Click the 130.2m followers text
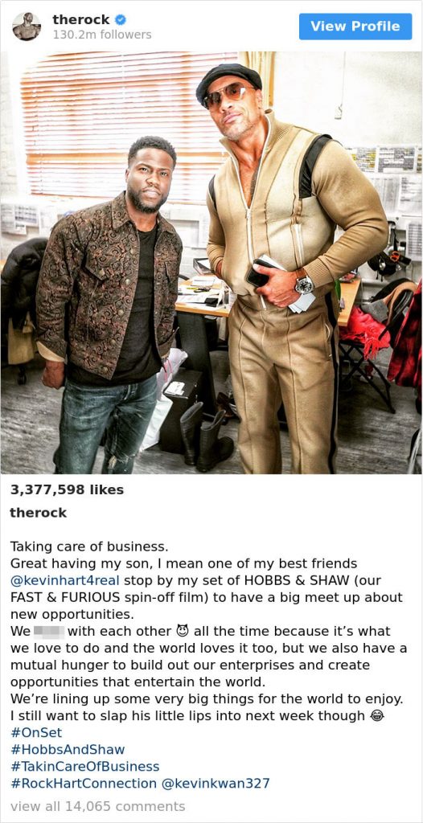Image resolution: width=423 pixels, height=823 pixels. point(102,35)
